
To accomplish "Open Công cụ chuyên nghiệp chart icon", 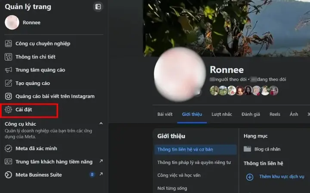I will tap(8, 43).
